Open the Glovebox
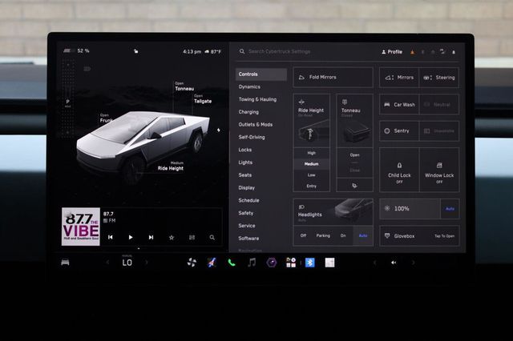 click(x=419, y=236)
